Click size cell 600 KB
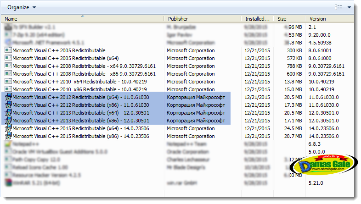 tap(294, 74)
